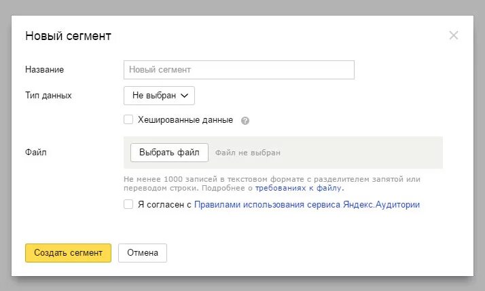The height and width of the screenshot is (291, 485).
Task: Click the Хешированные данные label text
Action: pyautogui.click(x=185, y=120)
